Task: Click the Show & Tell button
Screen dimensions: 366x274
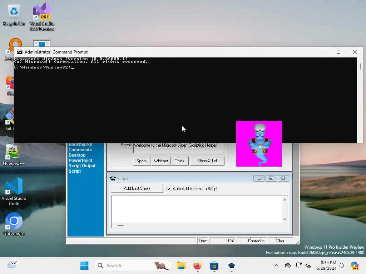Action: click(207, 161)
